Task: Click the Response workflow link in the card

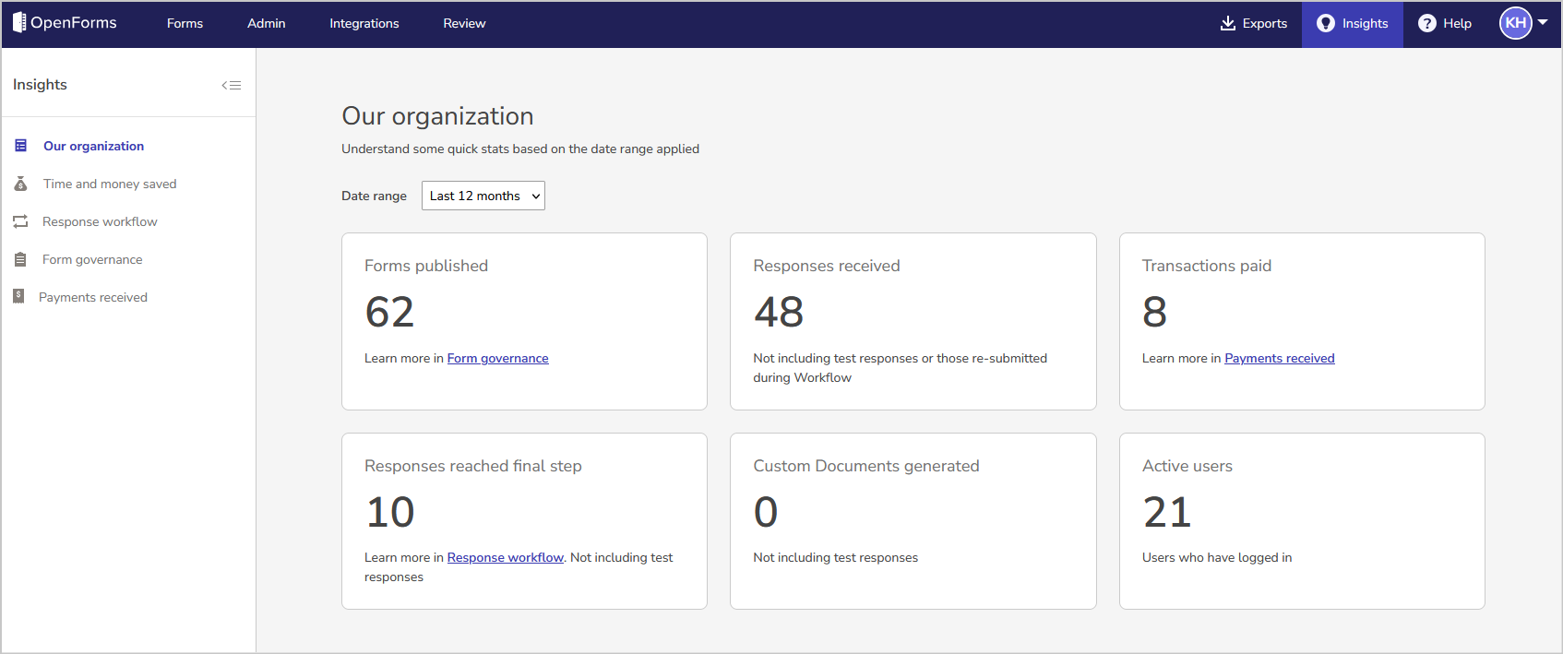Action: pyautogui.click(x=505, y=557)
